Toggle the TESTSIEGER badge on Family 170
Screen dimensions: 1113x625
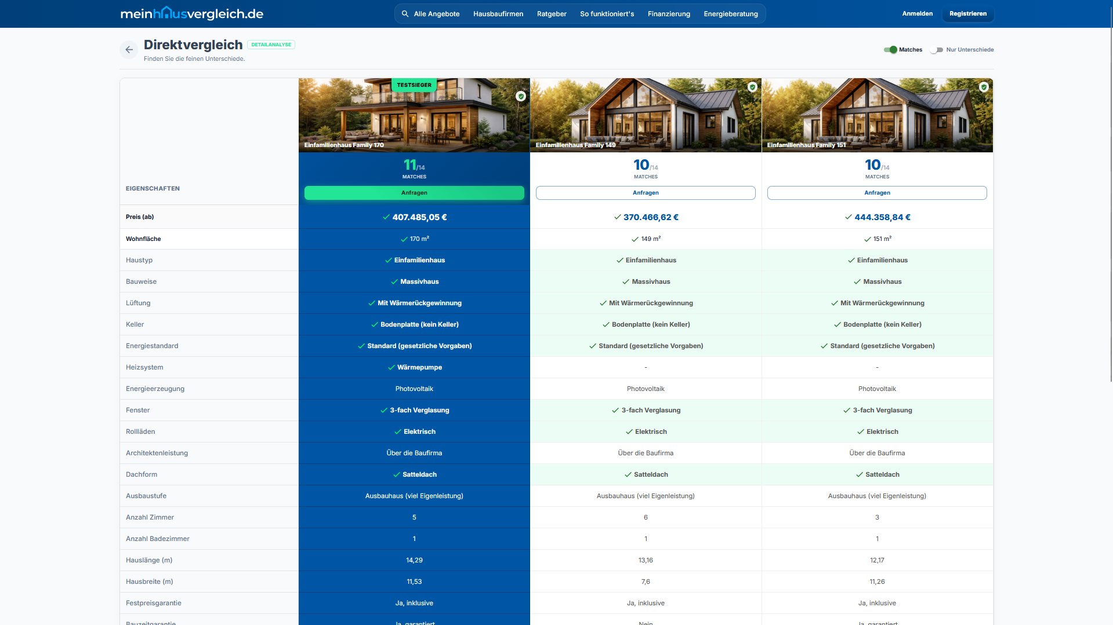414,85
